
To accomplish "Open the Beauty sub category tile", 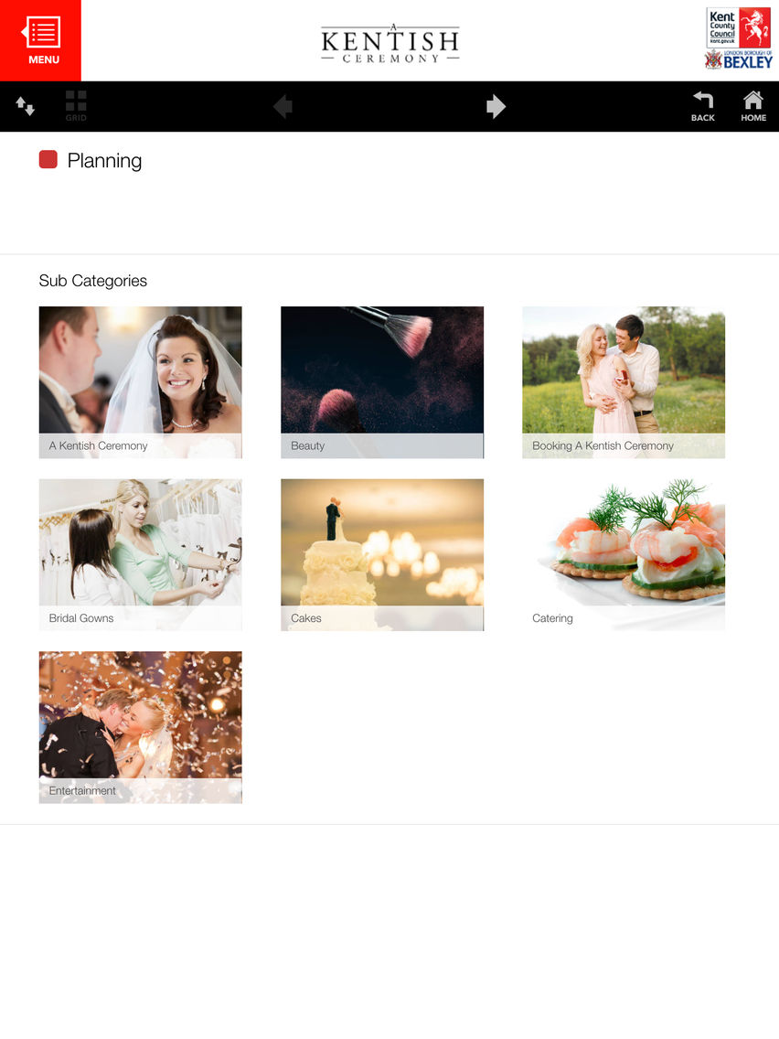I will (382, 382).
